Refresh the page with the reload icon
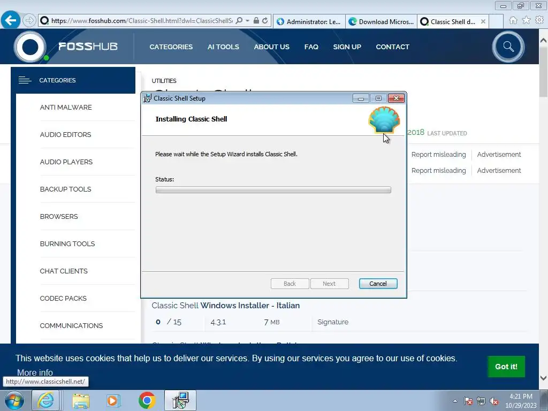 click(265, 21)
